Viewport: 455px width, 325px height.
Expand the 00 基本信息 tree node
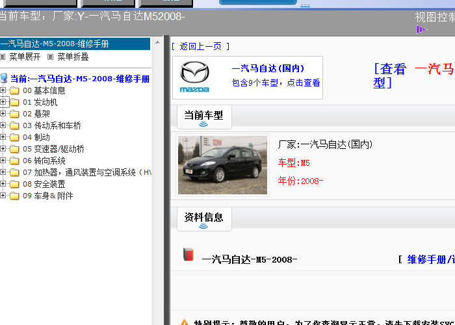(3, 90)
